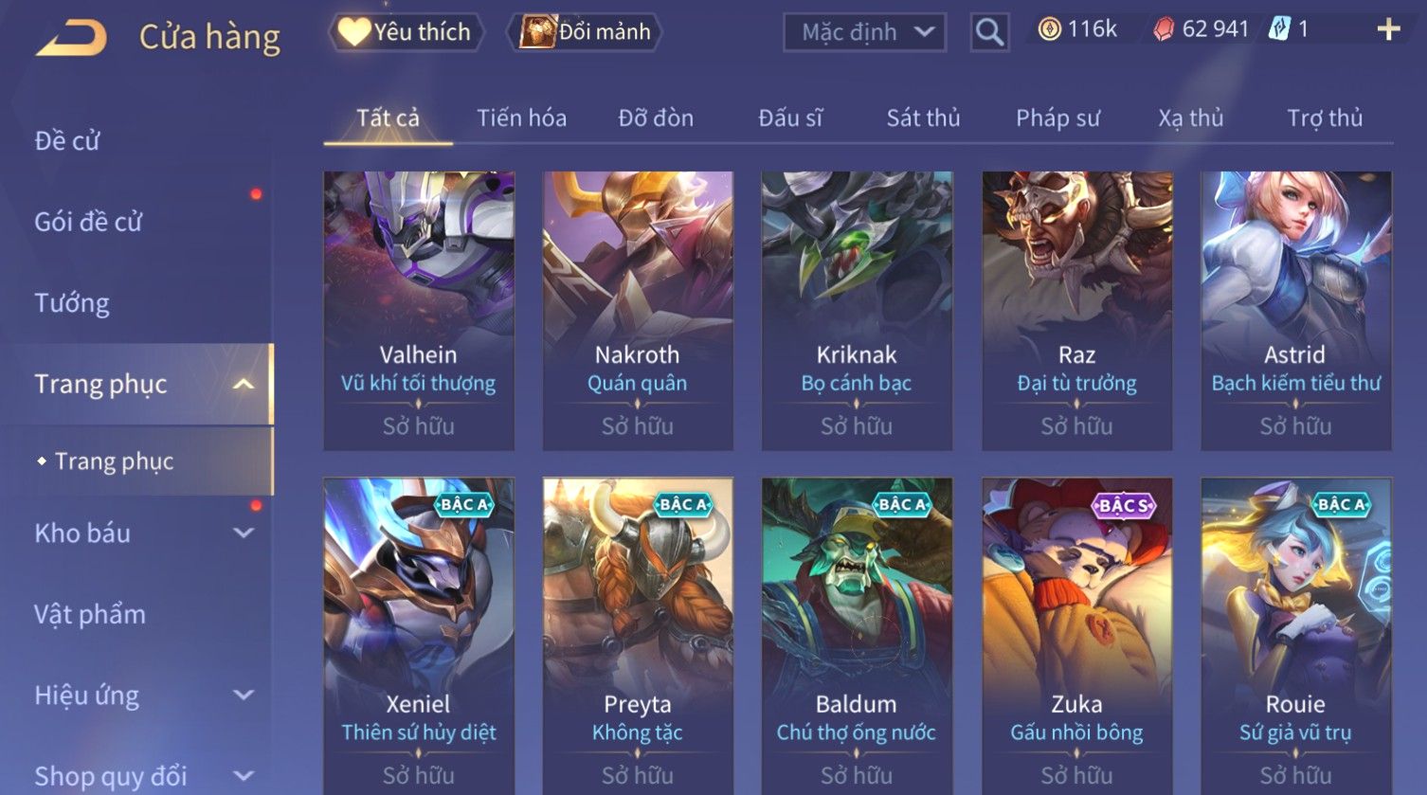Switch to the Pháp sư tab
Screen dimensions: 1427x795
[x=1057, y=117]
